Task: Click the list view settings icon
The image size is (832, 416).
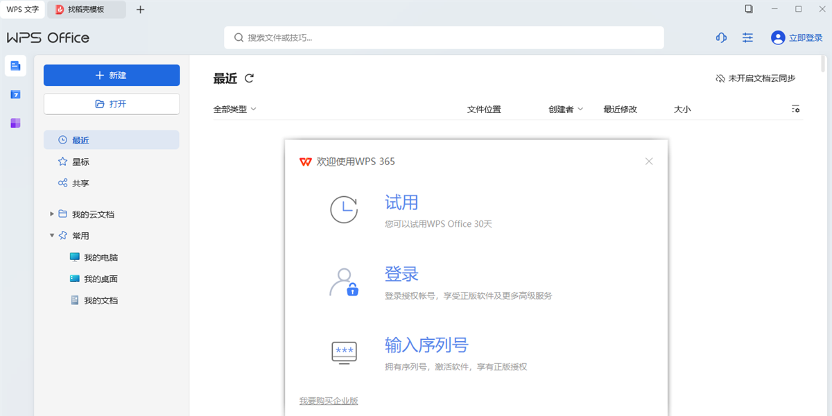Action: 795,109
